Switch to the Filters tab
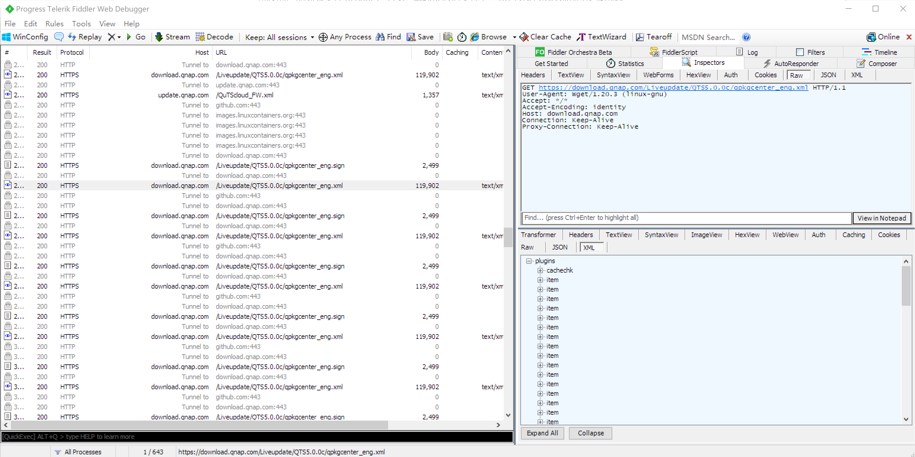This screenshot has width=915, height=457. (x=810, y=52)
